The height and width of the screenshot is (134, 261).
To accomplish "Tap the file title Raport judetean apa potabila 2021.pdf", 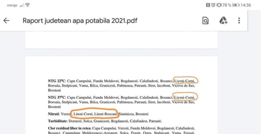I will coord(80,21).
